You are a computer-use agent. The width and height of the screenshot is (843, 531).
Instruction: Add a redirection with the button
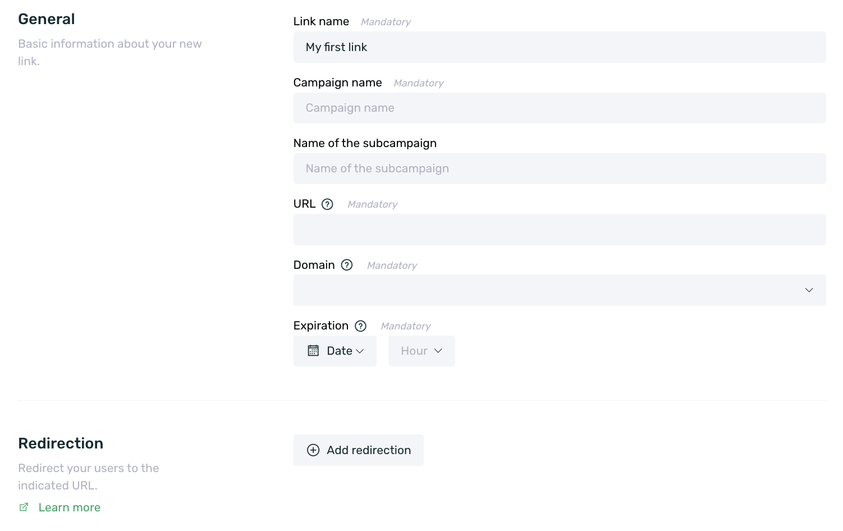point(359,450)
